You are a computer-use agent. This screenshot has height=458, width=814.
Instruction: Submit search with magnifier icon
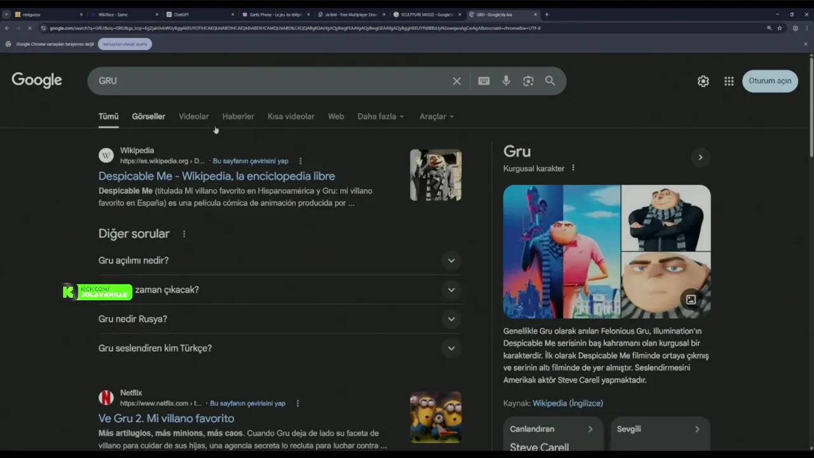[550, 81]
